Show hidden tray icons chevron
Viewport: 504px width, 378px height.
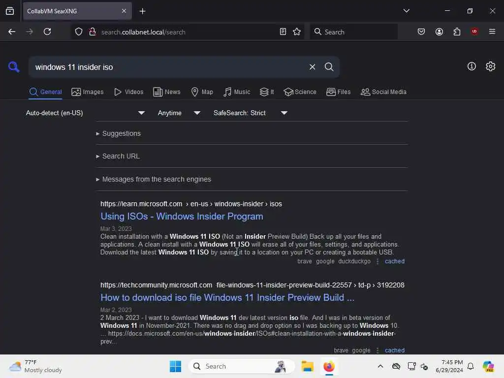(380, 366)
